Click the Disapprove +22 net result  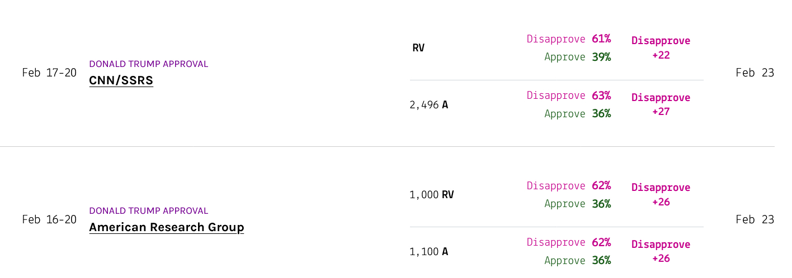661,48
